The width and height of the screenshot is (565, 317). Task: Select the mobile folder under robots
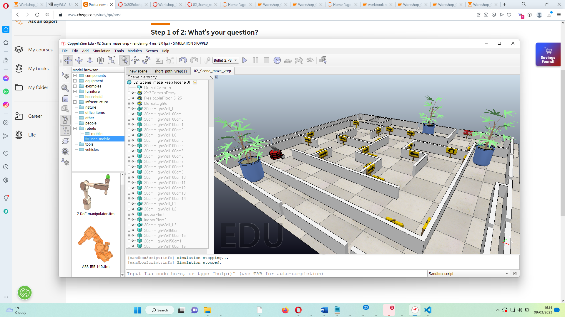point(96,134)
